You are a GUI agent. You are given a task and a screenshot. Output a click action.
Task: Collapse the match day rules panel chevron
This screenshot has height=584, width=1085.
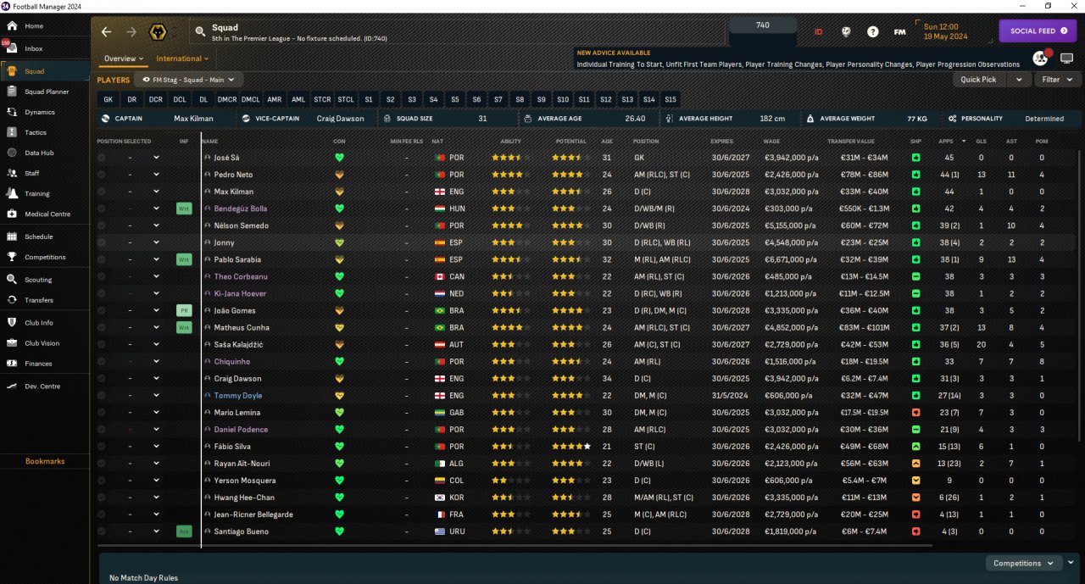1071,562
